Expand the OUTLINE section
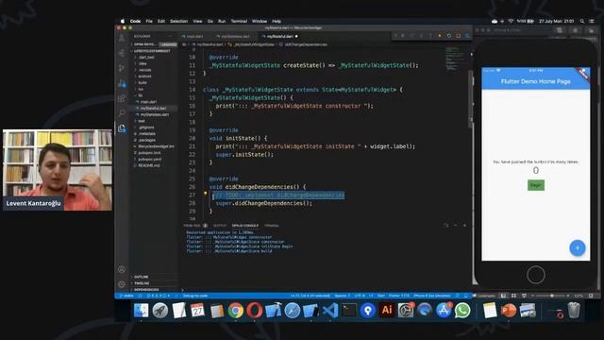Image resolution: width=604 pixels, height=340 pixels. 141,277
